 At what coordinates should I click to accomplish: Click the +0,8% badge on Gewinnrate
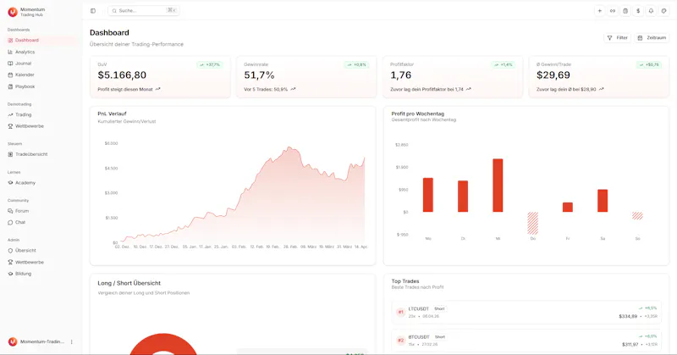click(x=356, y=65)
